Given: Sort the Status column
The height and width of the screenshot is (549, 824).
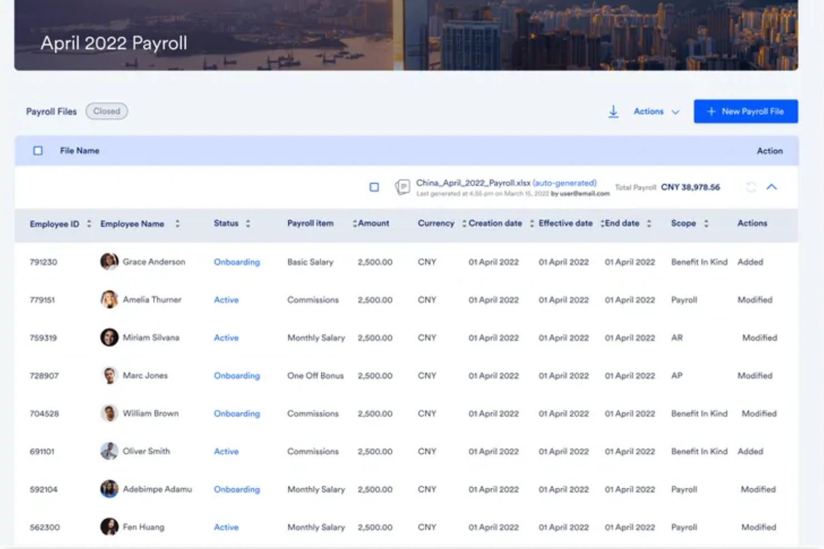Looking at the screenshot, I should [246, 224].
